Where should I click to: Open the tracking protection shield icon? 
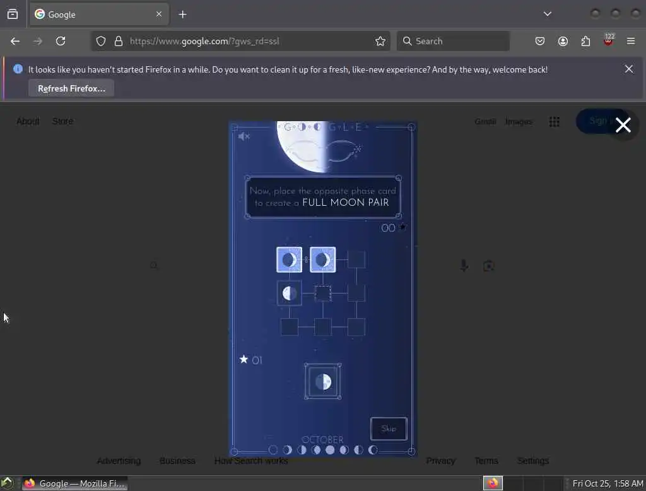(101, 41)
